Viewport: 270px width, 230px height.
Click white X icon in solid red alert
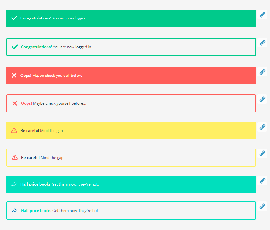14,76
